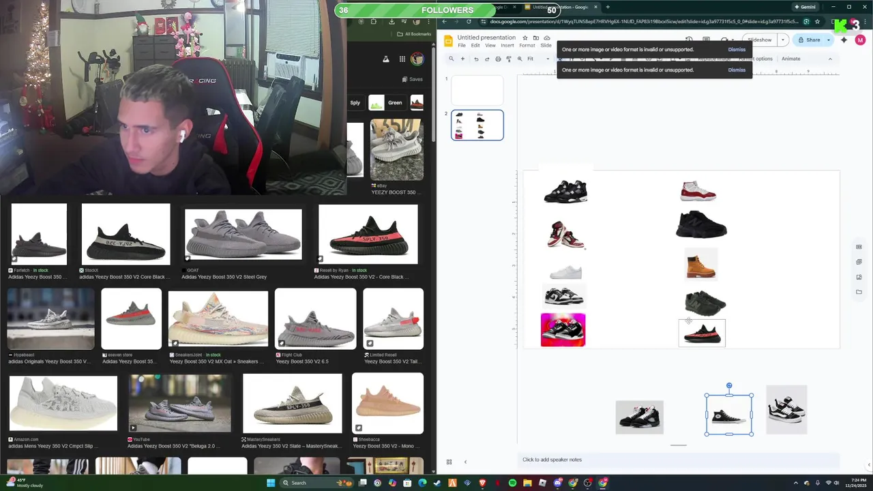Click the move to folder icon
This screenshot has height=491, width=873.
coord(535,38)
